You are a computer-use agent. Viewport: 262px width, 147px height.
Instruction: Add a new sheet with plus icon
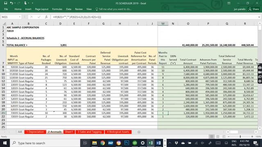click(x=139, y=132)
